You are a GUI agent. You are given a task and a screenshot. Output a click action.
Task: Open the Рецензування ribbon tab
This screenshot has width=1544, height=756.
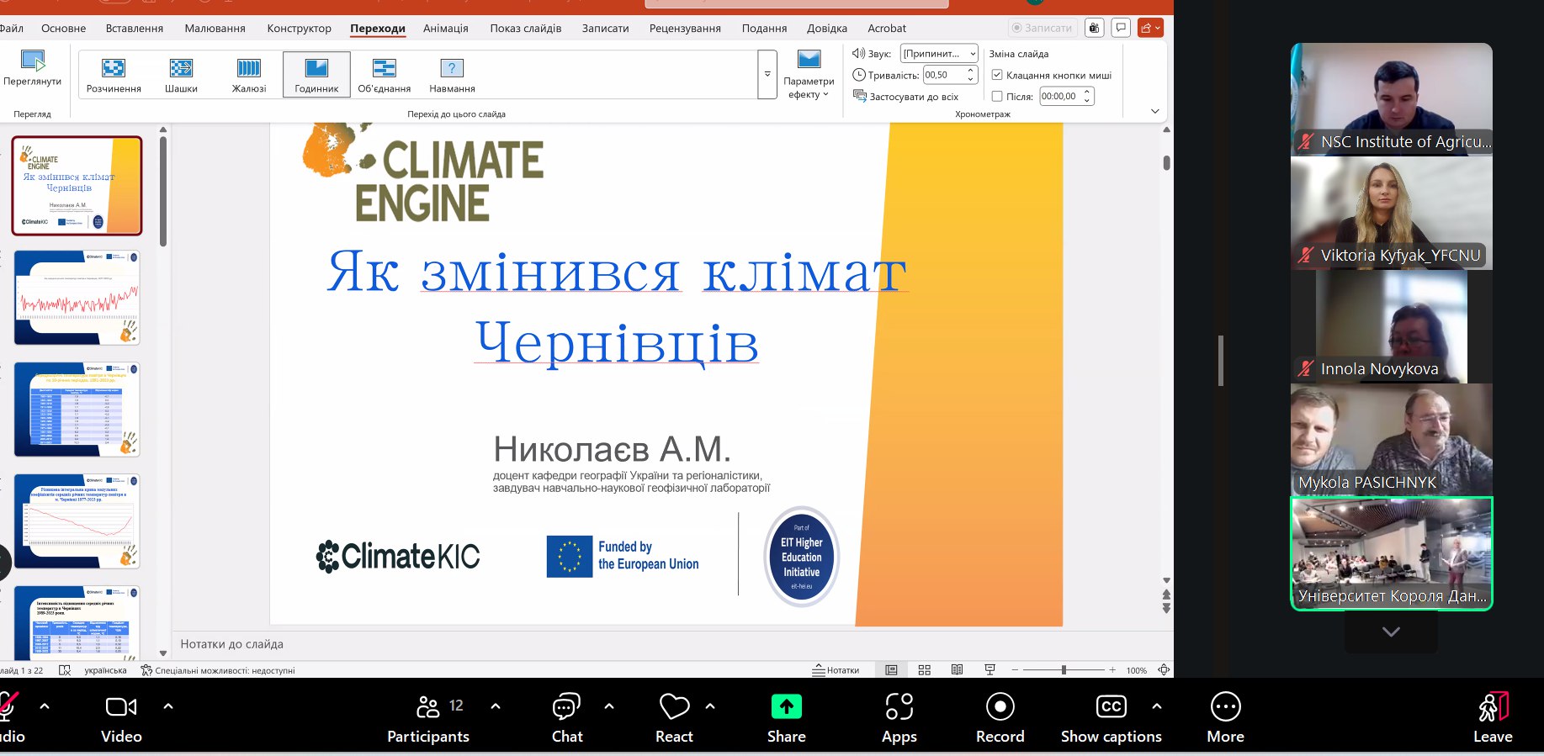click(x=685, y=28)
